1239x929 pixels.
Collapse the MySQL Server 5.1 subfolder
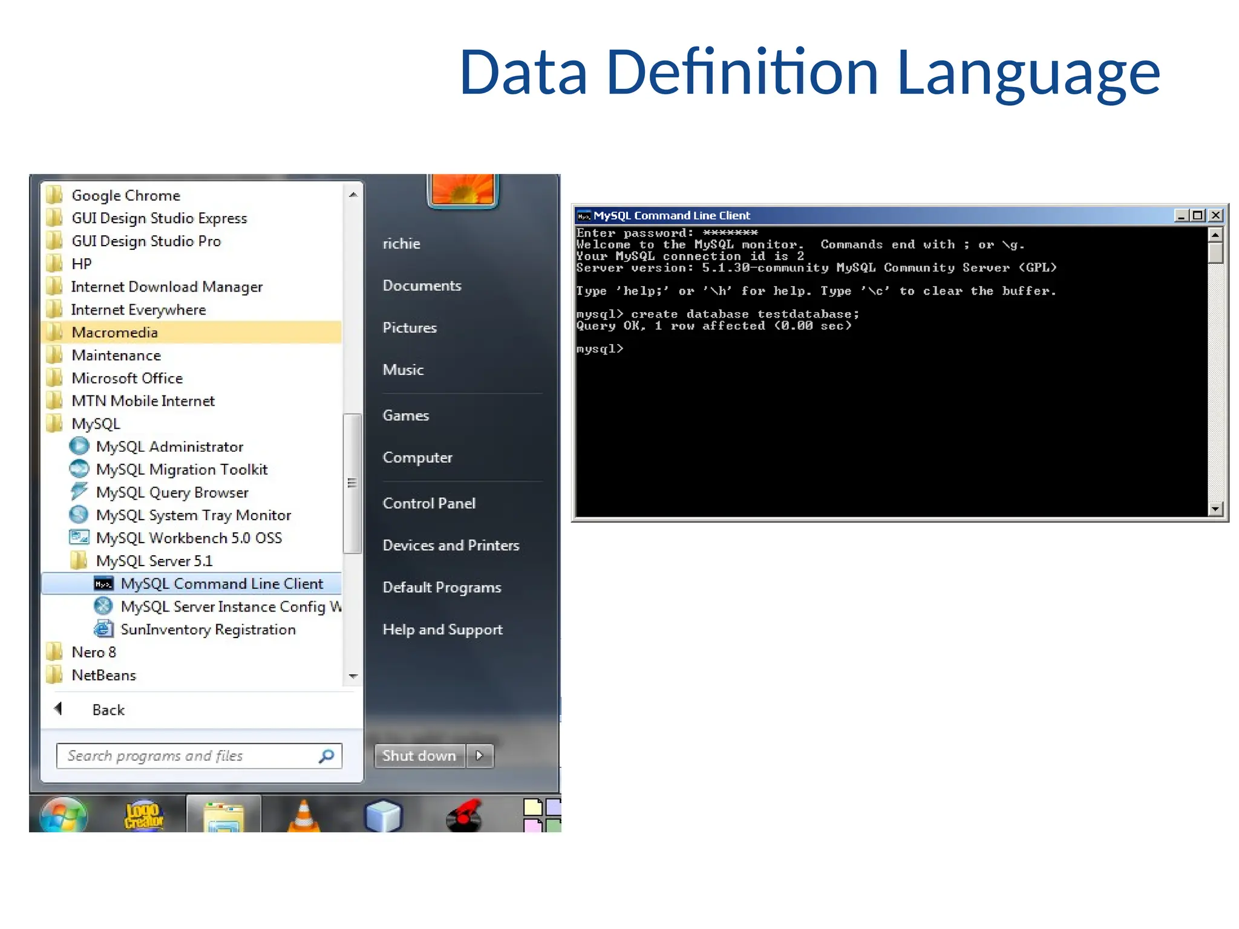pos(142,561)
